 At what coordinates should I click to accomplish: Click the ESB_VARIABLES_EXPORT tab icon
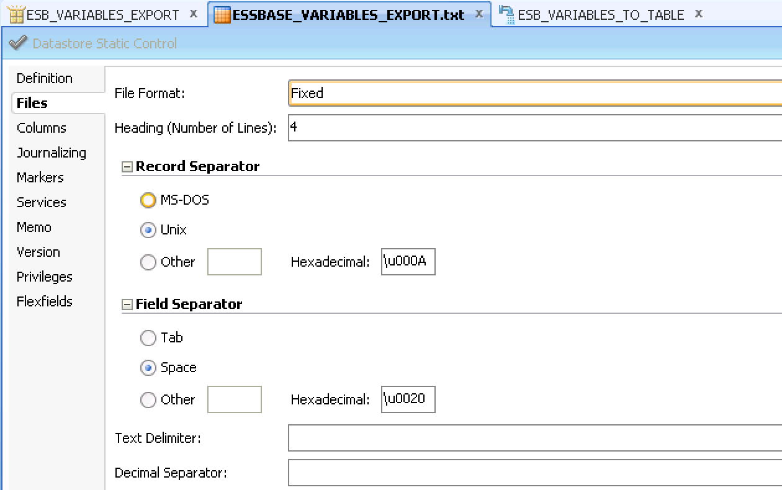[x=17, y=15]
